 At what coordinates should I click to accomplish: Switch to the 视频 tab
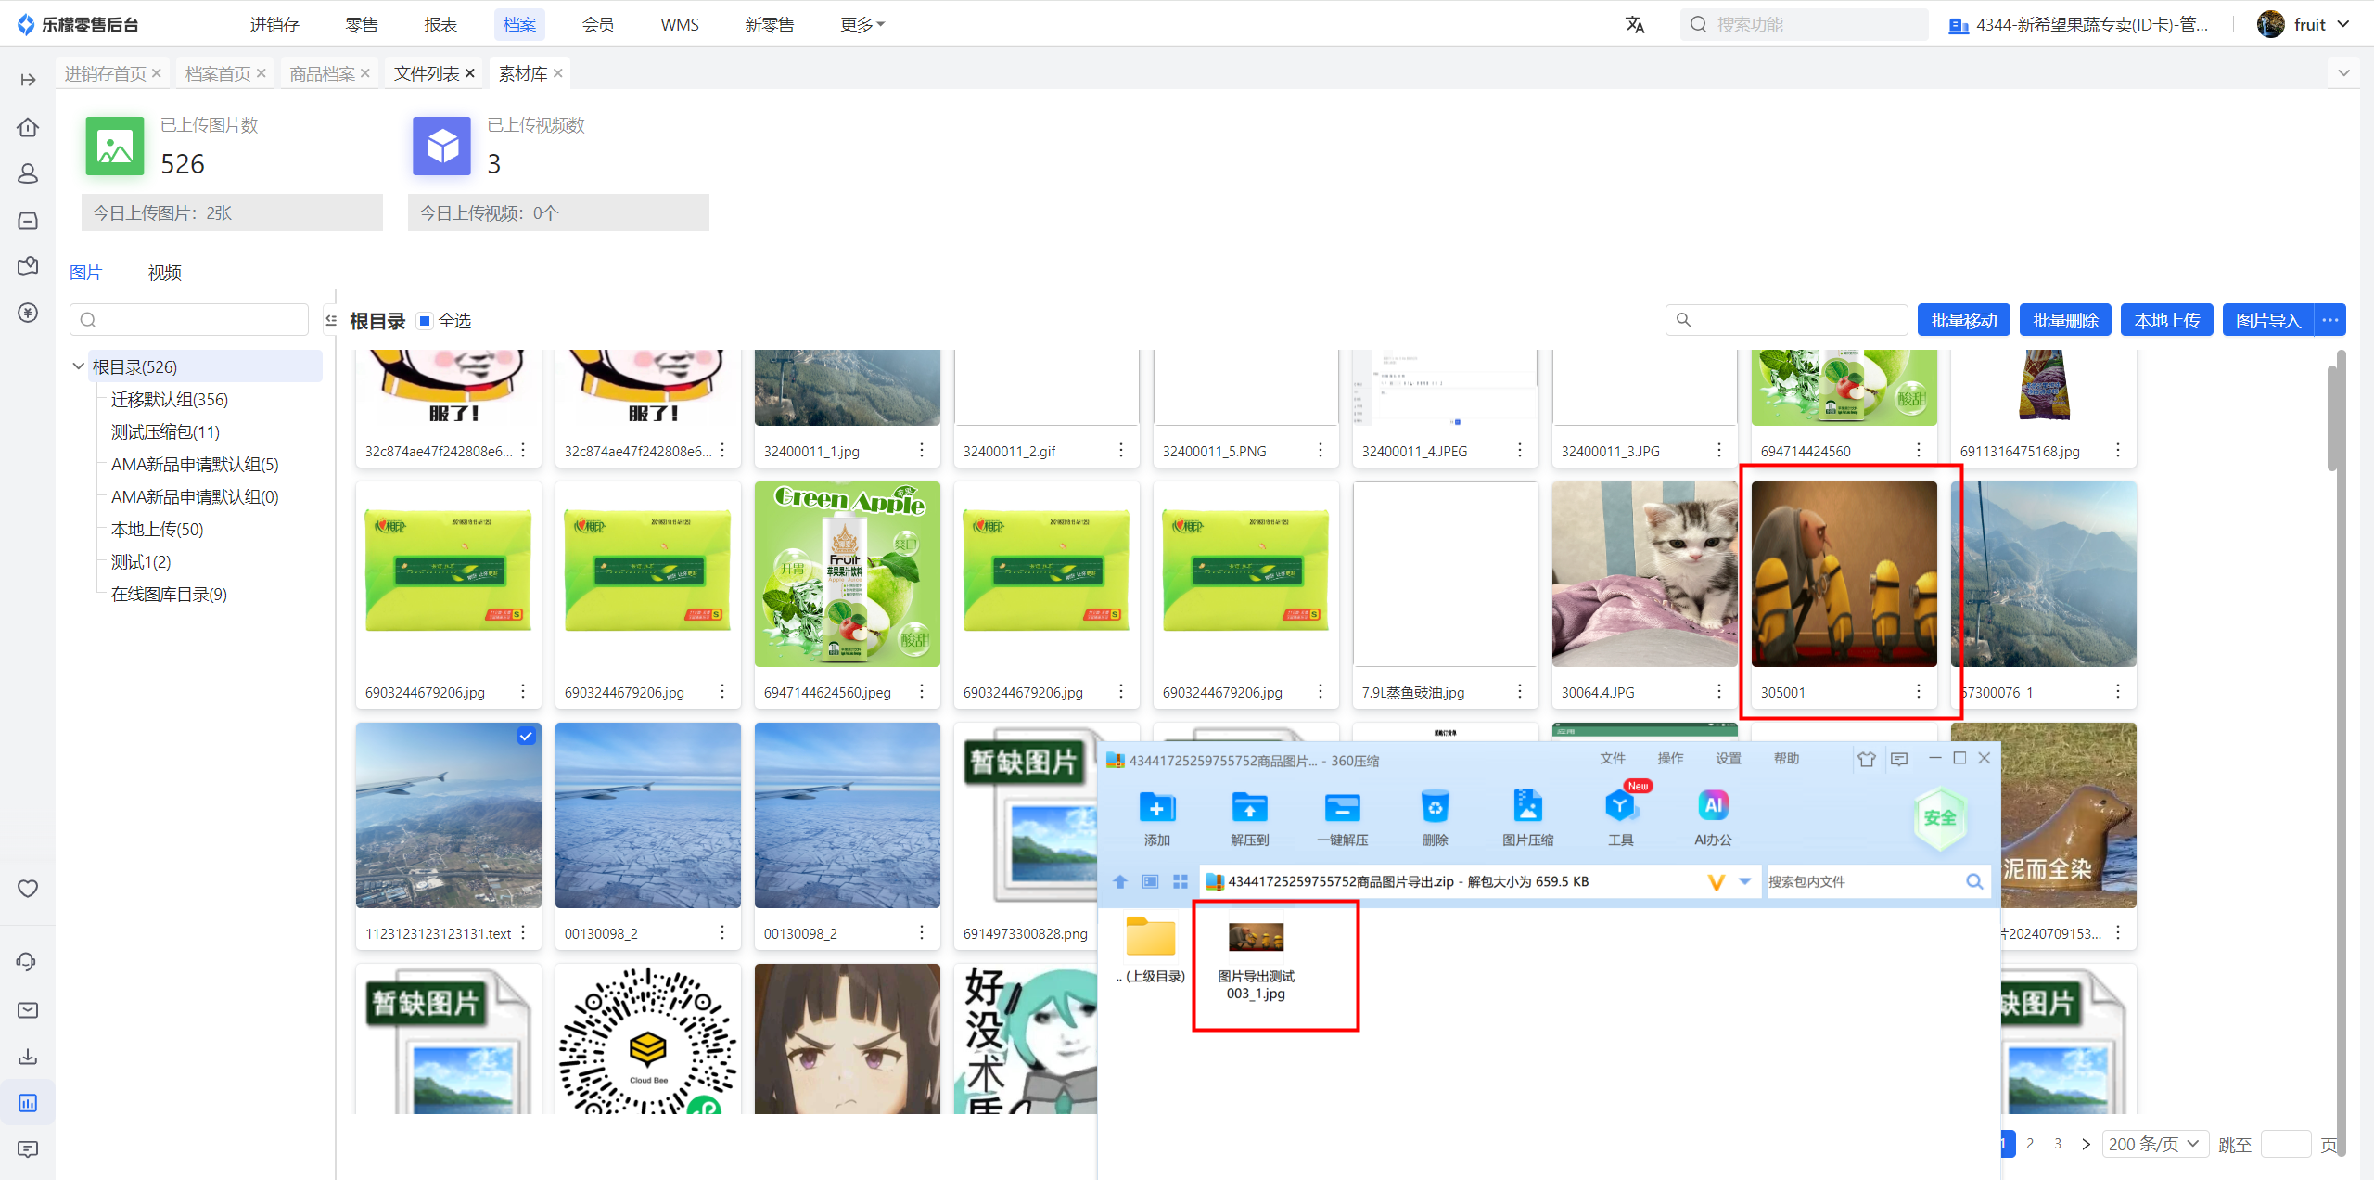(164, 273)
